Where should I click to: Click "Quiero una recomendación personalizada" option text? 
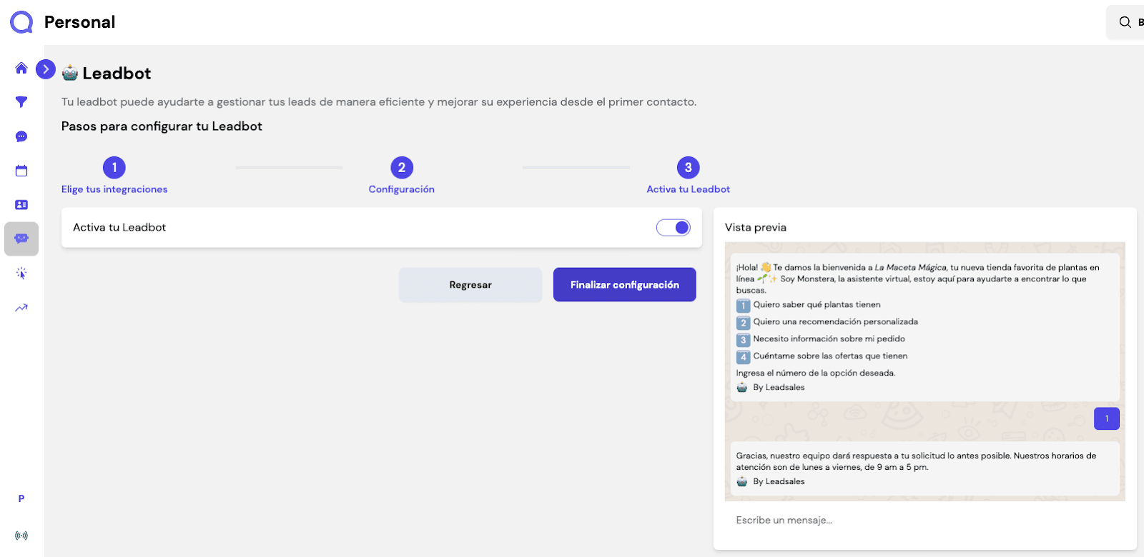tap(836, 322)
